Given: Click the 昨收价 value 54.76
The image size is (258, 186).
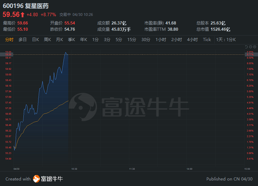Looking at the screenshot, I should click(70, 29).
